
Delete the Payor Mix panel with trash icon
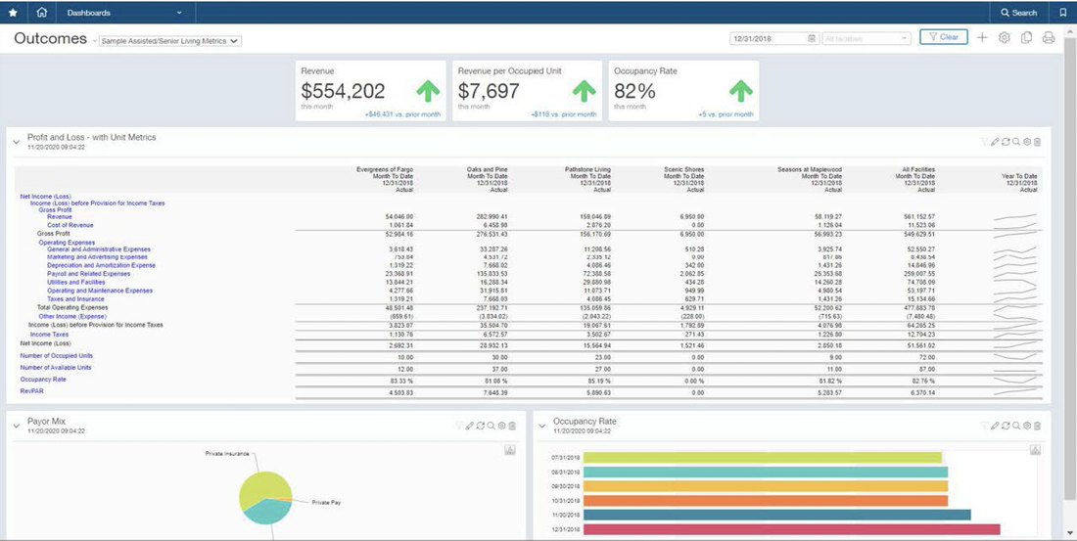[512, 427]
